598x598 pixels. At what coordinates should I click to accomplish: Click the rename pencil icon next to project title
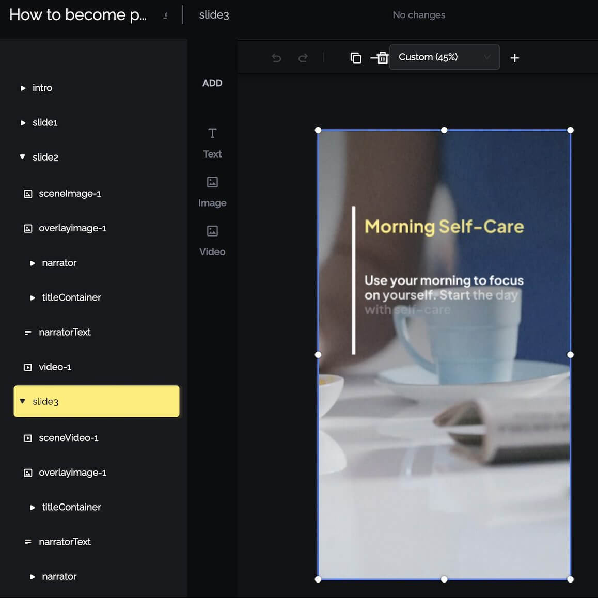tap(165, 15)
